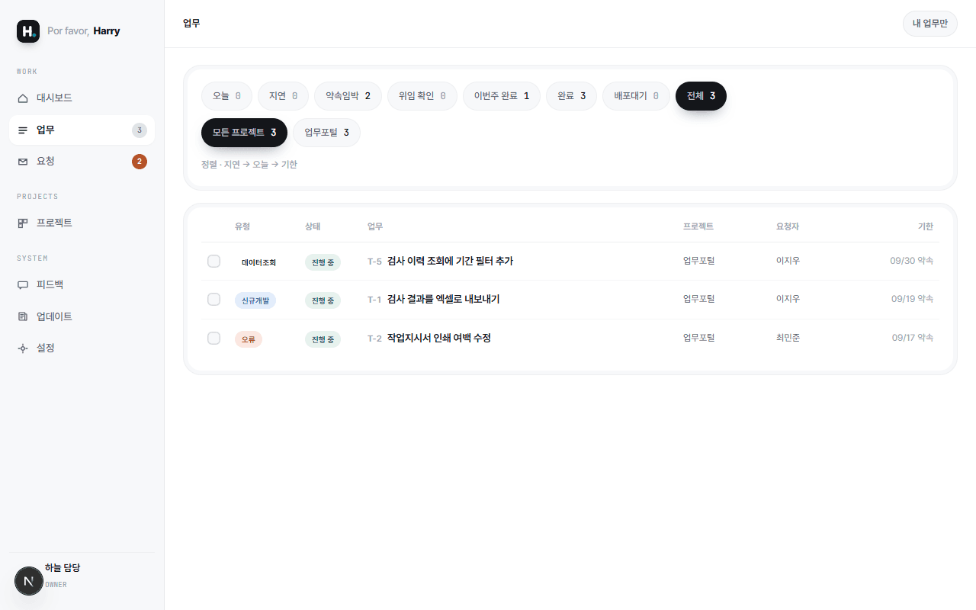976x610 pixels.
Task: Click the 기한 column header
Action: point(925,226)
